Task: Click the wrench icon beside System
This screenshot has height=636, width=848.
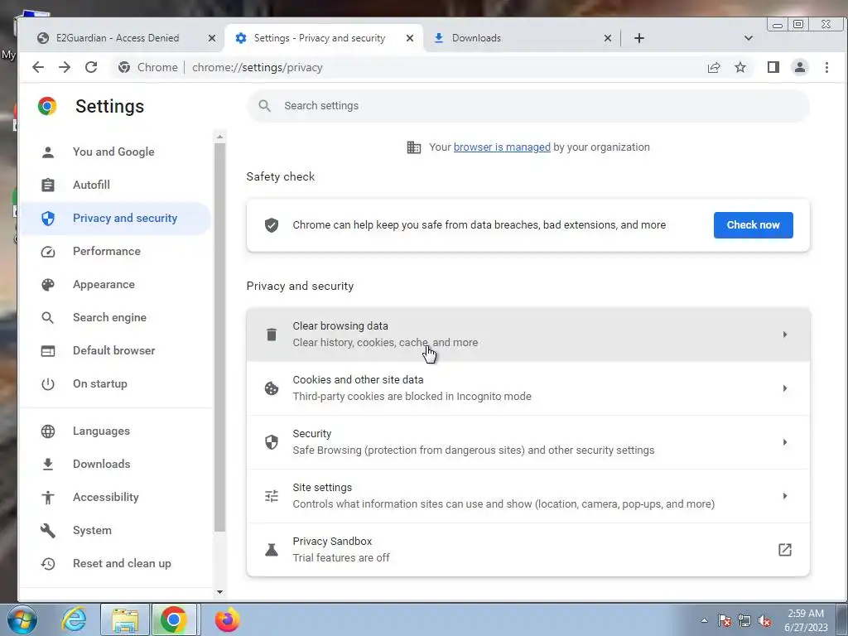Action: click(47, 531)
